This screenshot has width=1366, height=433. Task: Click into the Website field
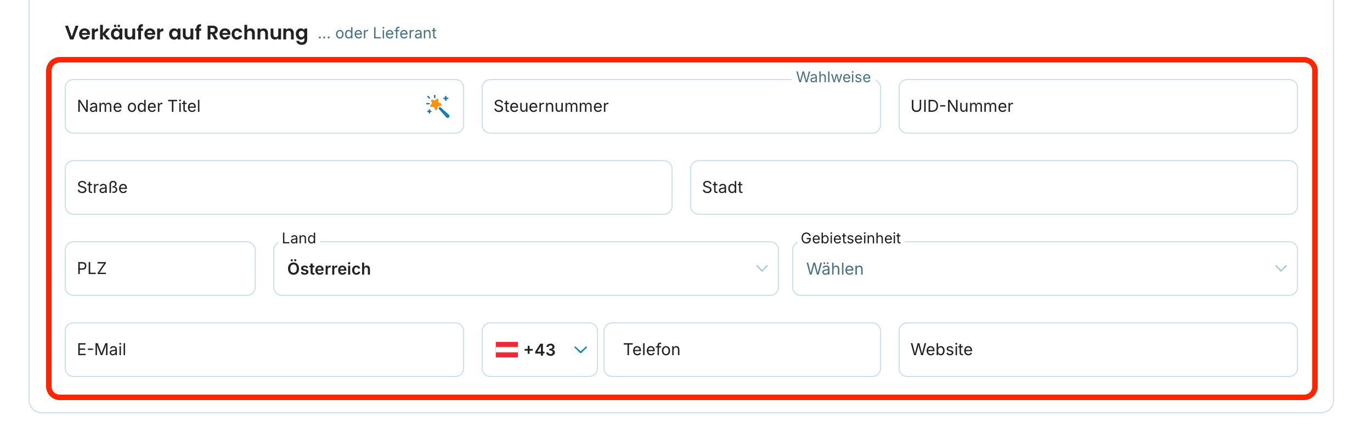1098,350
